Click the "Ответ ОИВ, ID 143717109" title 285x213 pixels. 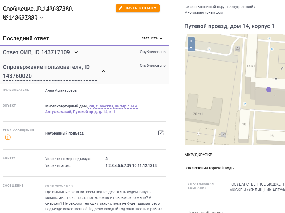(36, 52)
